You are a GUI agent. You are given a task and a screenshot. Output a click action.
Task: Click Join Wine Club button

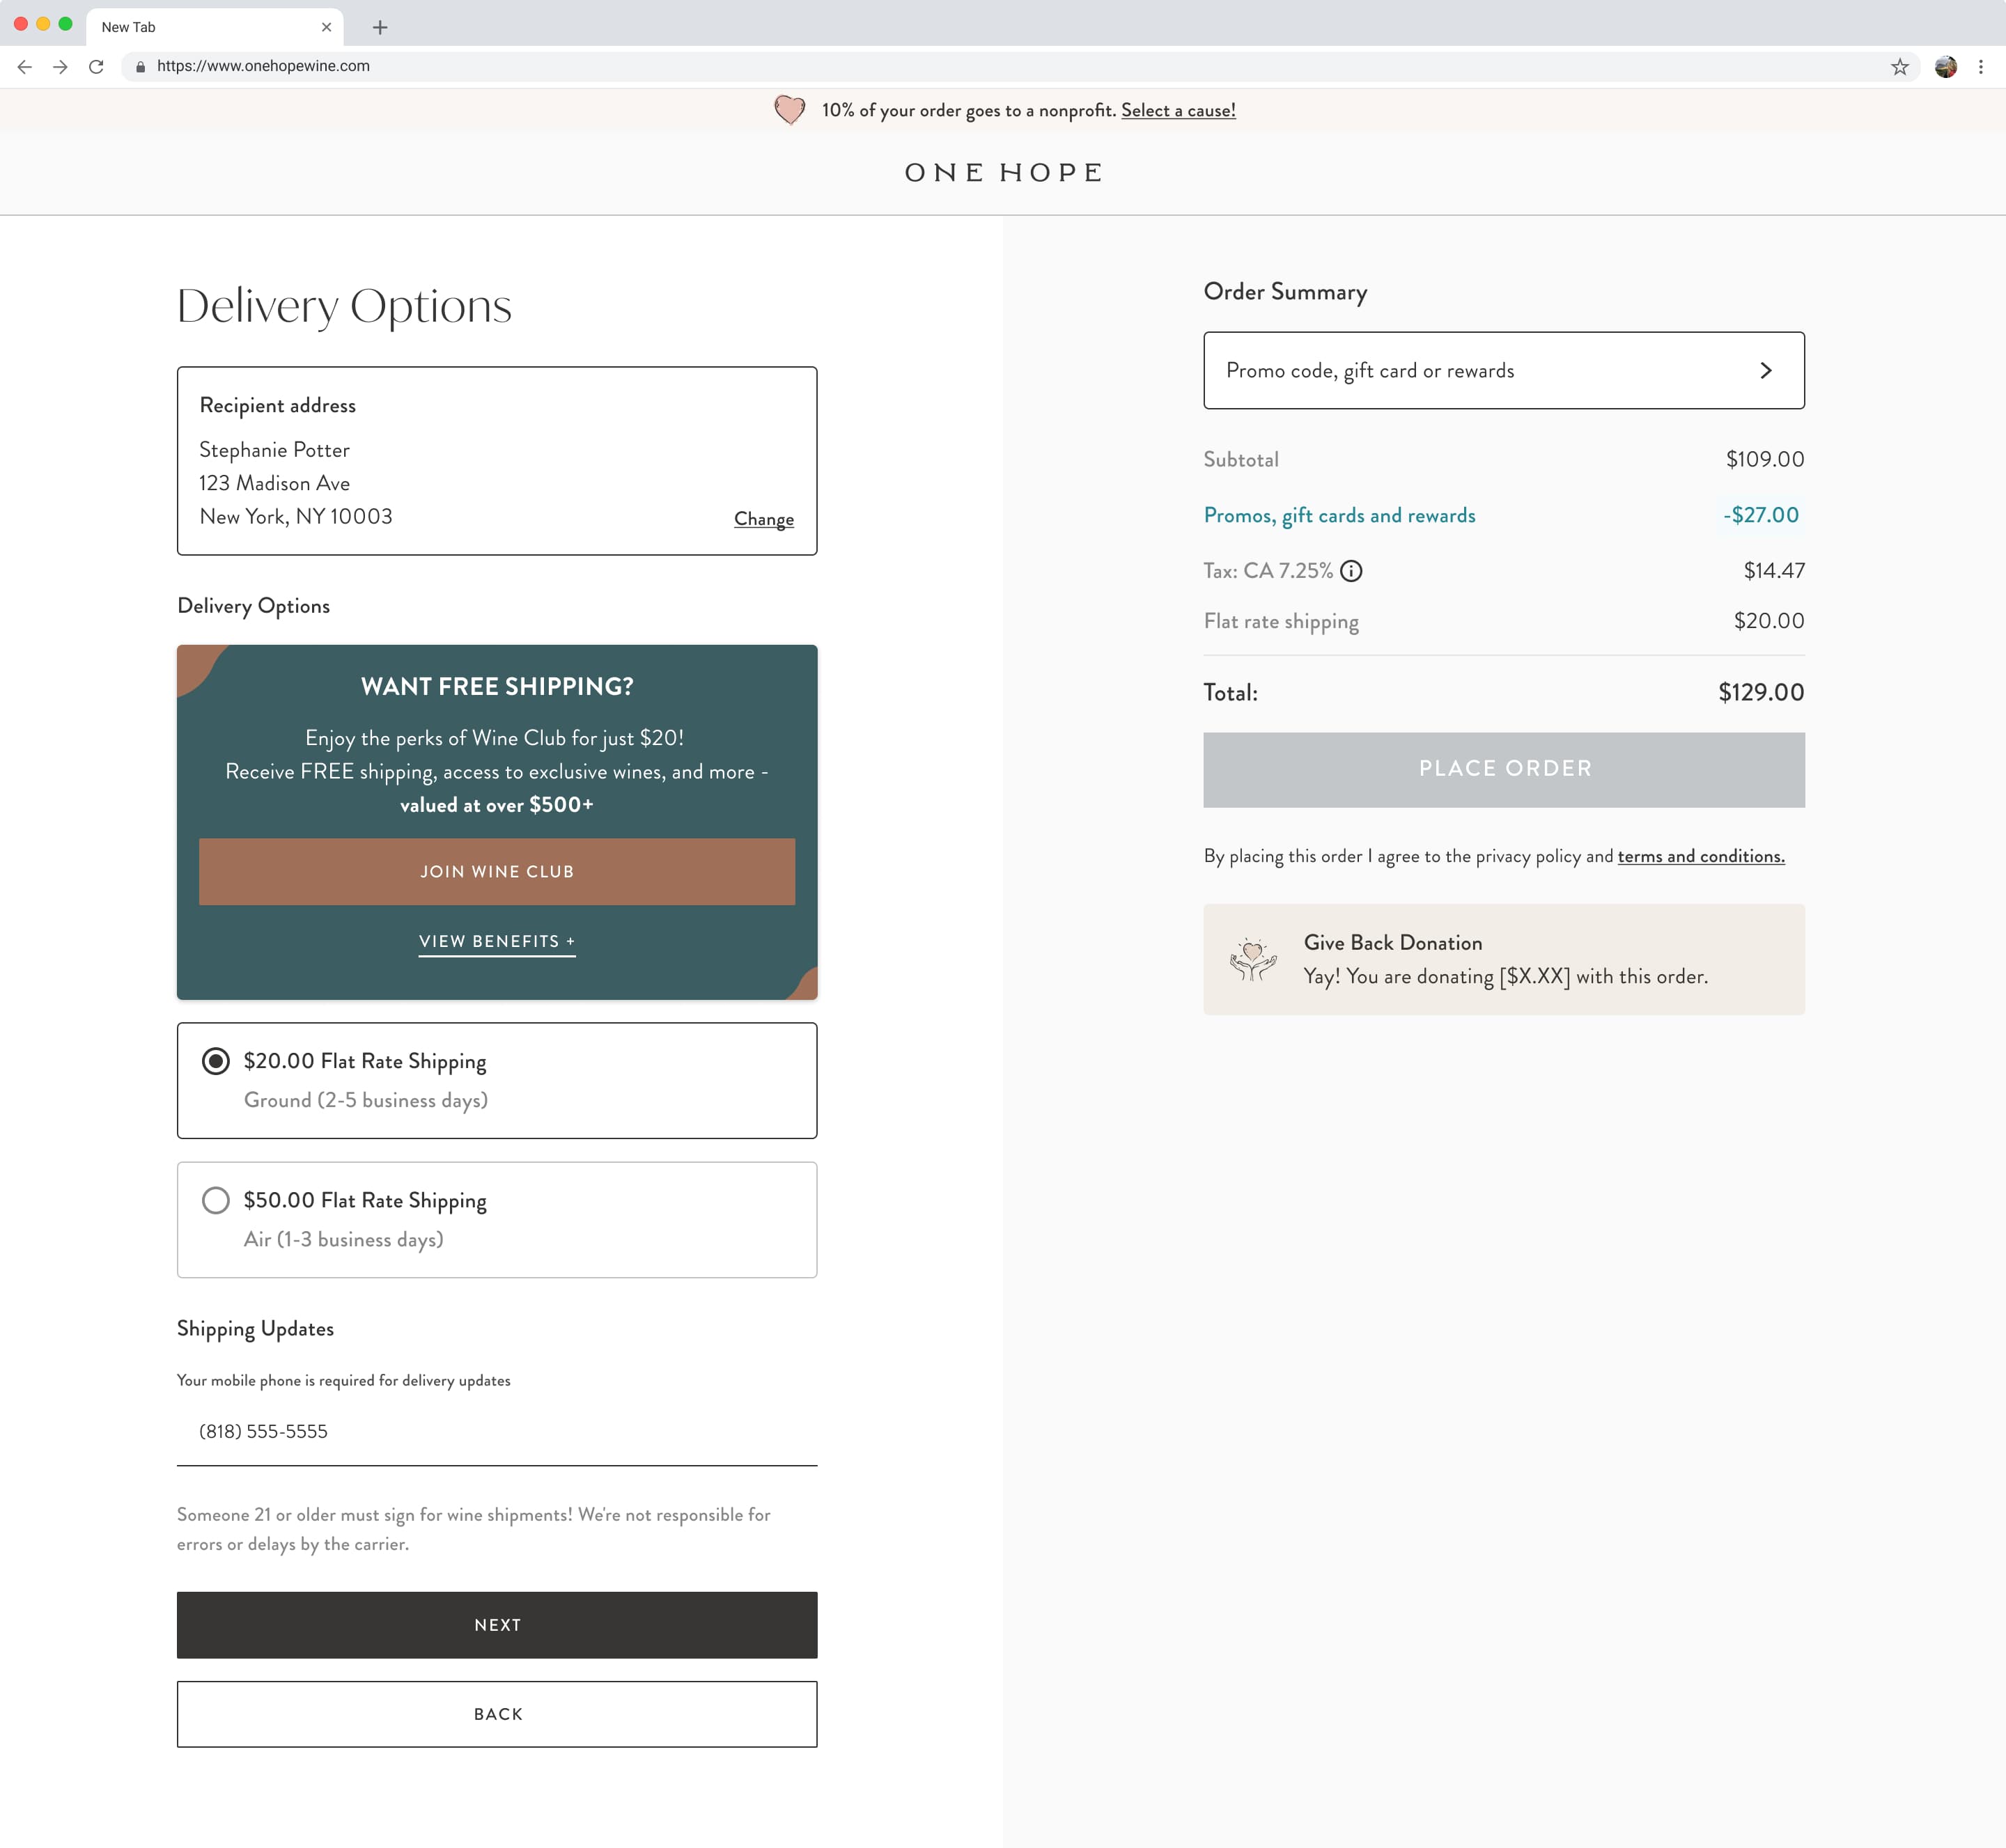coord(496,872)
